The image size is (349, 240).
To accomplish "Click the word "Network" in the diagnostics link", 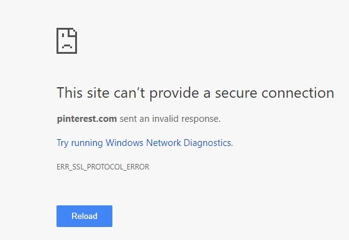I will point(163,143).
